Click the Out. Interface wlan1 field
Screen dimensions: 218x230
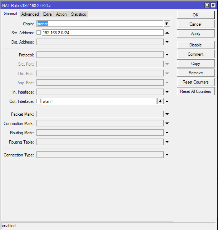pyautogui.click(x=99, y=101)
